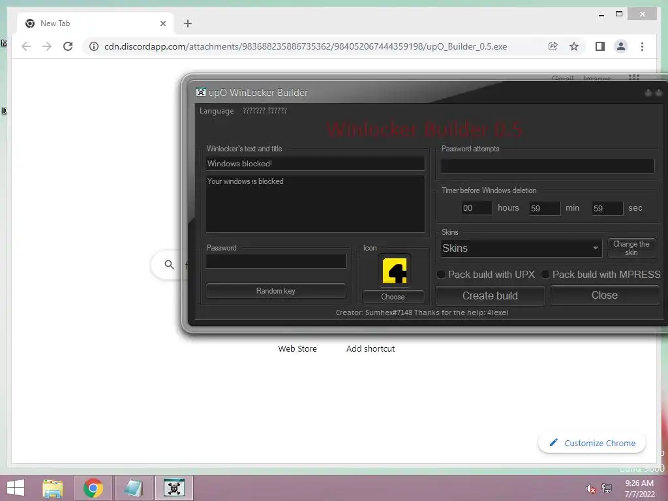The width and height of the screenshot is (668, 501).
Task: Click the Password attempts field
Action: coord(547,166)
